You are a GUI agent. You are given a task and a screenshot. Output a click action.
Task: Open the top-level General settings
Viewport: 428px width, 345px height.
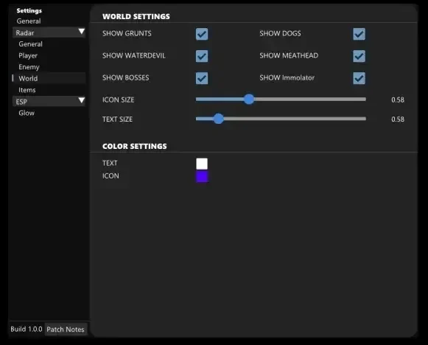click(x=29, y=21)
